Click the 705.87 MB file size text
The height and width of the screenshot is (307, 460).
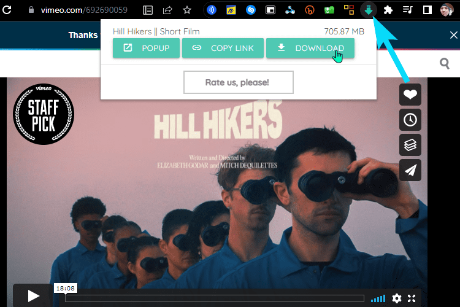(x=344, y=31)
